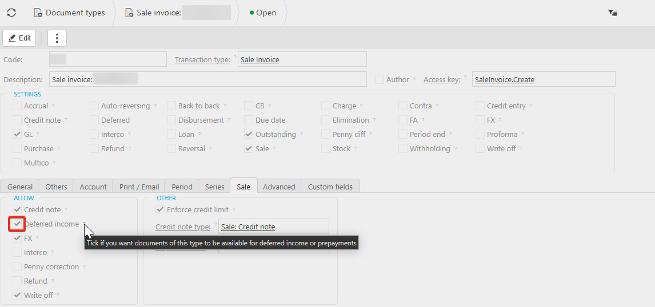Toggle the Author checkbox
The image size is (655, 307).
pos(380,79)
